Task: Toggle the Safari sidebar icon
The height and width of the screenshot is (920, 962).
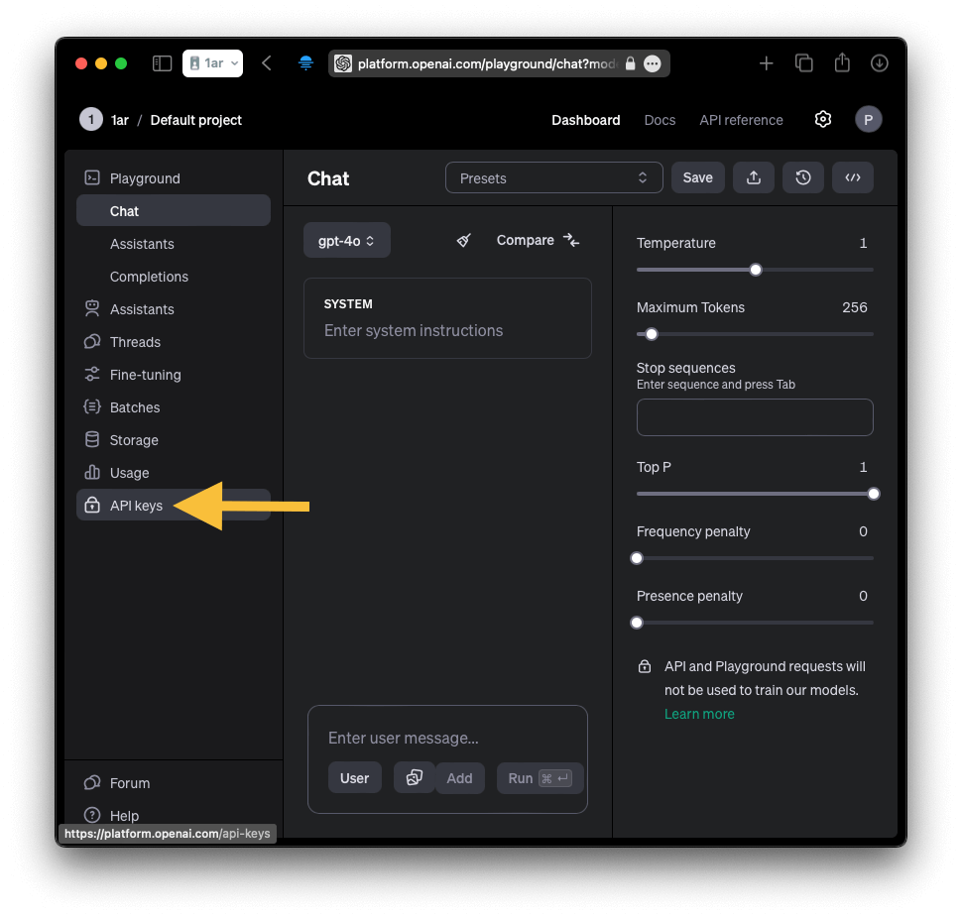Action: 162,63
